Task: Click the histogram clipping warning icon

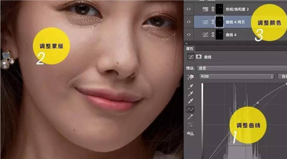Action: click(x=190, y=133)
